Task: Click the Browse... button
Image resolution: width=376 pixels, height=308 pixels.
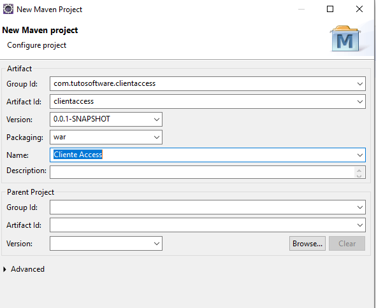Action: pyautogui.click(x=307, y=244)
